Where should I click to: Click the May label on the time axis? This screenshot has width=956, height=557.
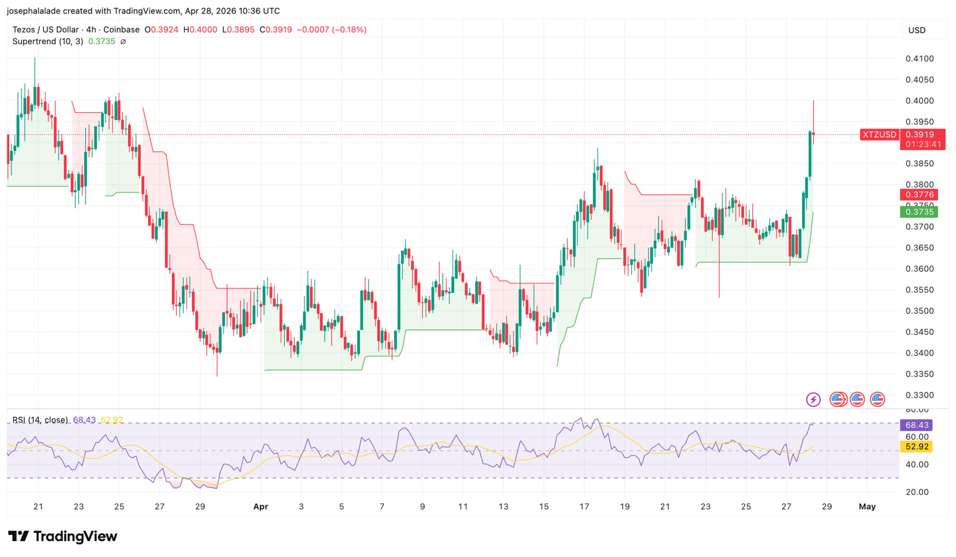tap(867, 506)
